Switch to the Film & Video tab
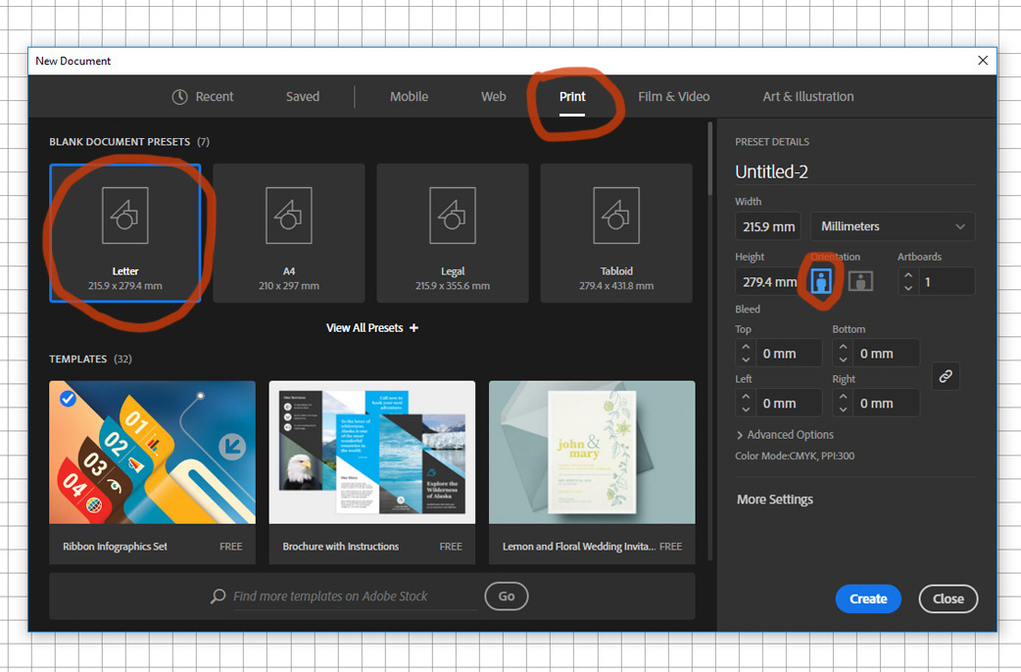Image resolution: width=1021 pixels, height=672 pixels. click(674, 96)
